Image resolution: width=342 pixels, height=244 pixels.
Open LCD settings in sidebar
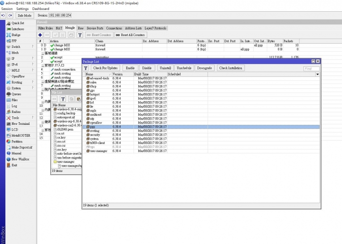[15, 130]
